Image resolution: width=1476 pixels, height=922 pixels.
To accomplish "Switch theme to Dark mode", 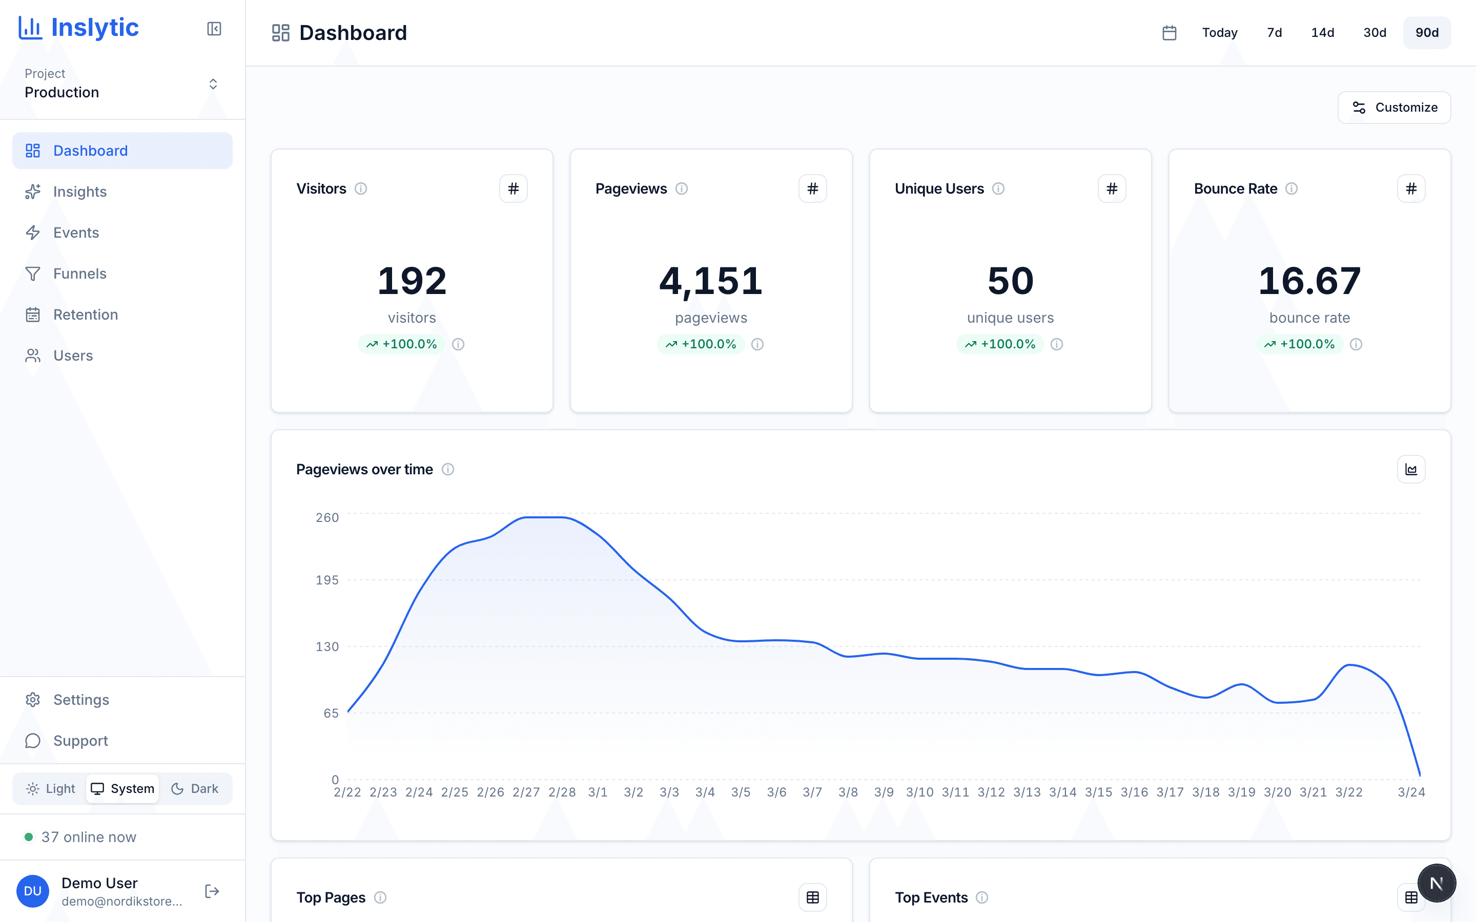I will [195, 788].
